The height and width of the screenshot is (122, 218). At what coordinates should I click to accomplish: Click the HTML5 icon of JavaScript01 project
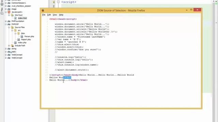point(9,12)
